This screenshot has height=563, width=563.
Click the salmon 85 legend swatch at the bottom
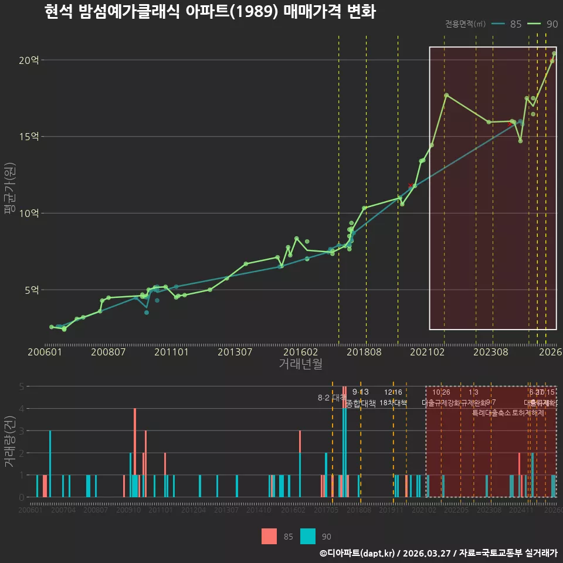269,537
